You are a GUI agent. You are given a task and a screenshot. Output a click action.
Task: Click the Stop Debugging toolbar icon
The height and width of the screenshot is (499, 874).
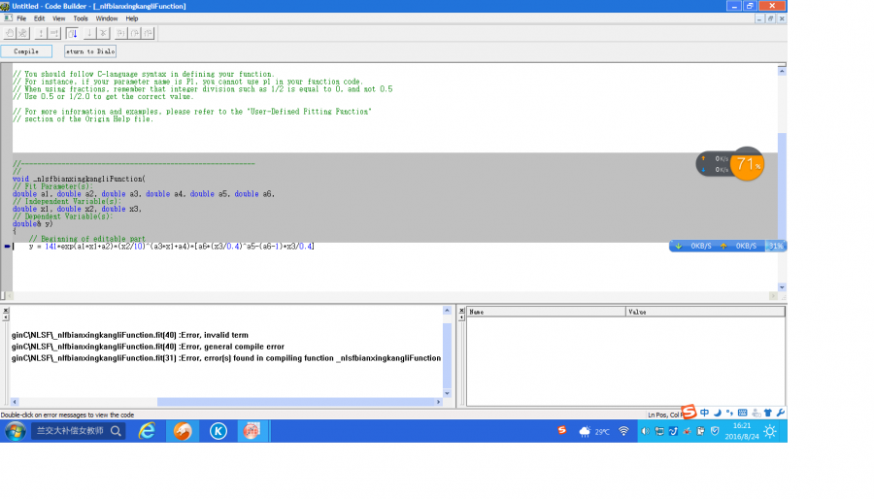coord(103,33)
